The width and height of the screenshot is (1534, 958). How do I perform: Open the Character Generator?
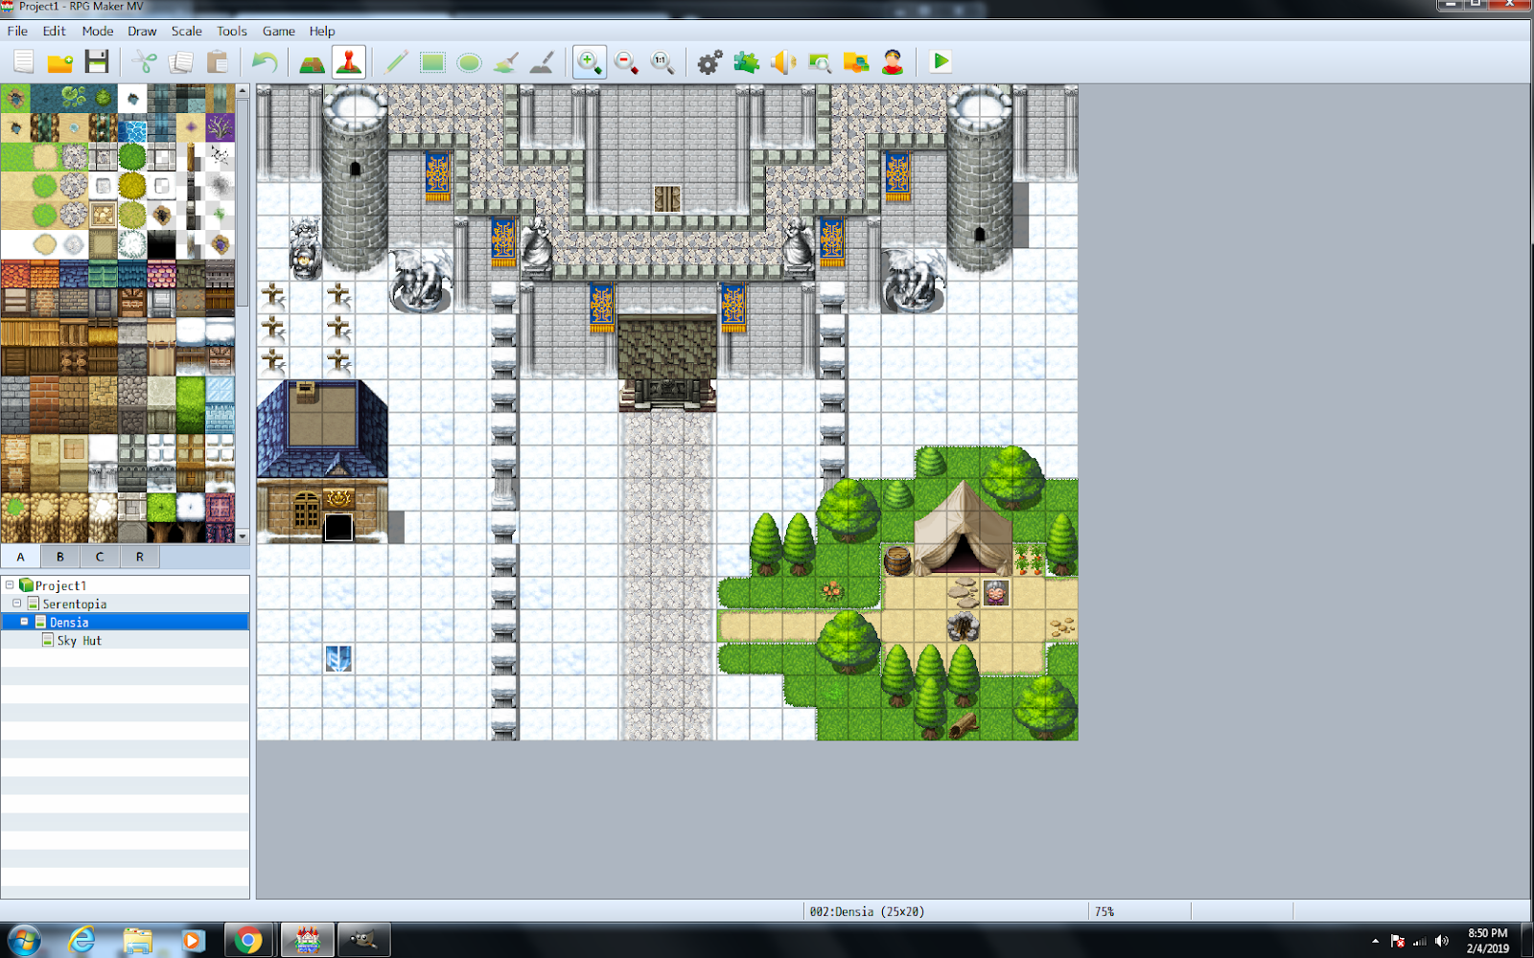coord(892,62)
